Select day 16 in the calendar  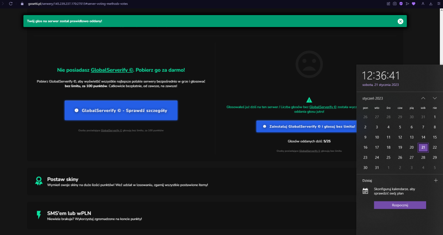click(365, 147)
